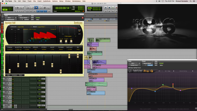
Task: Open the Apple menu
Action: (3, 1)
